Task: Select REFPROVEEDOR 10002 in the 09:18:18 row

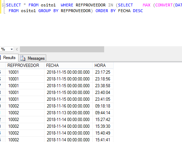Action: [x=25, y=106]
